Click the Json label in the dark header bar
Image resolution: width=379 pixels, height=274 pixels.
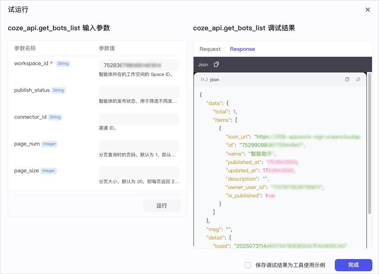(x=203, y=64)
